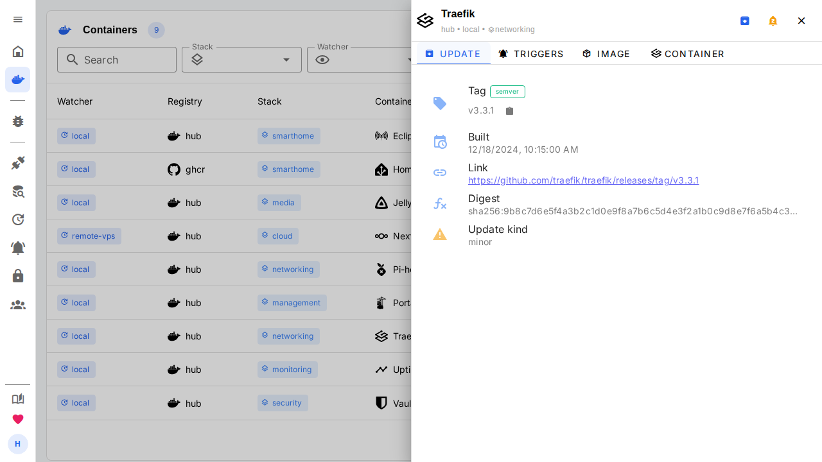The image size is (822, 462).
Task: Click the monitoring stack chip
Action: pyautogui.click(x=288, y=370)
